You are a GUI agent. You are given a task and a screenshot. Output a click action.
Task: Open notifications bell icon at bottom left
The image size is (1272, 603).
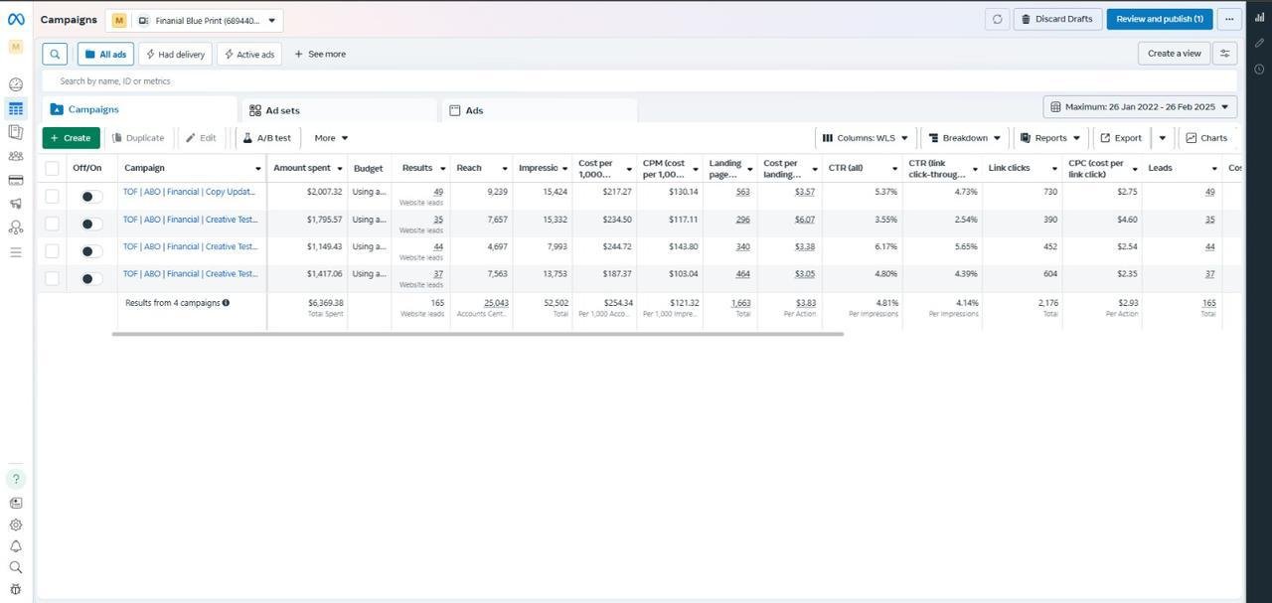click(x=15, y=545)
